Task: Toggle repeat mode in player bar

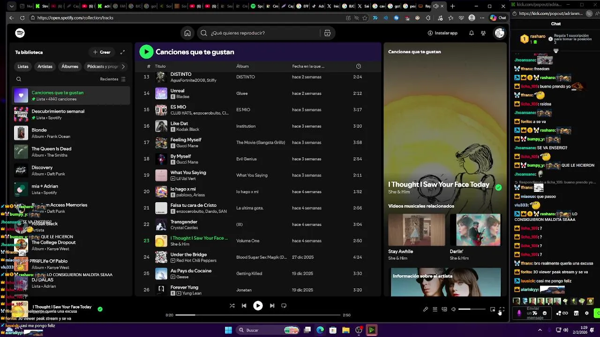Action: tap(284, 306)
